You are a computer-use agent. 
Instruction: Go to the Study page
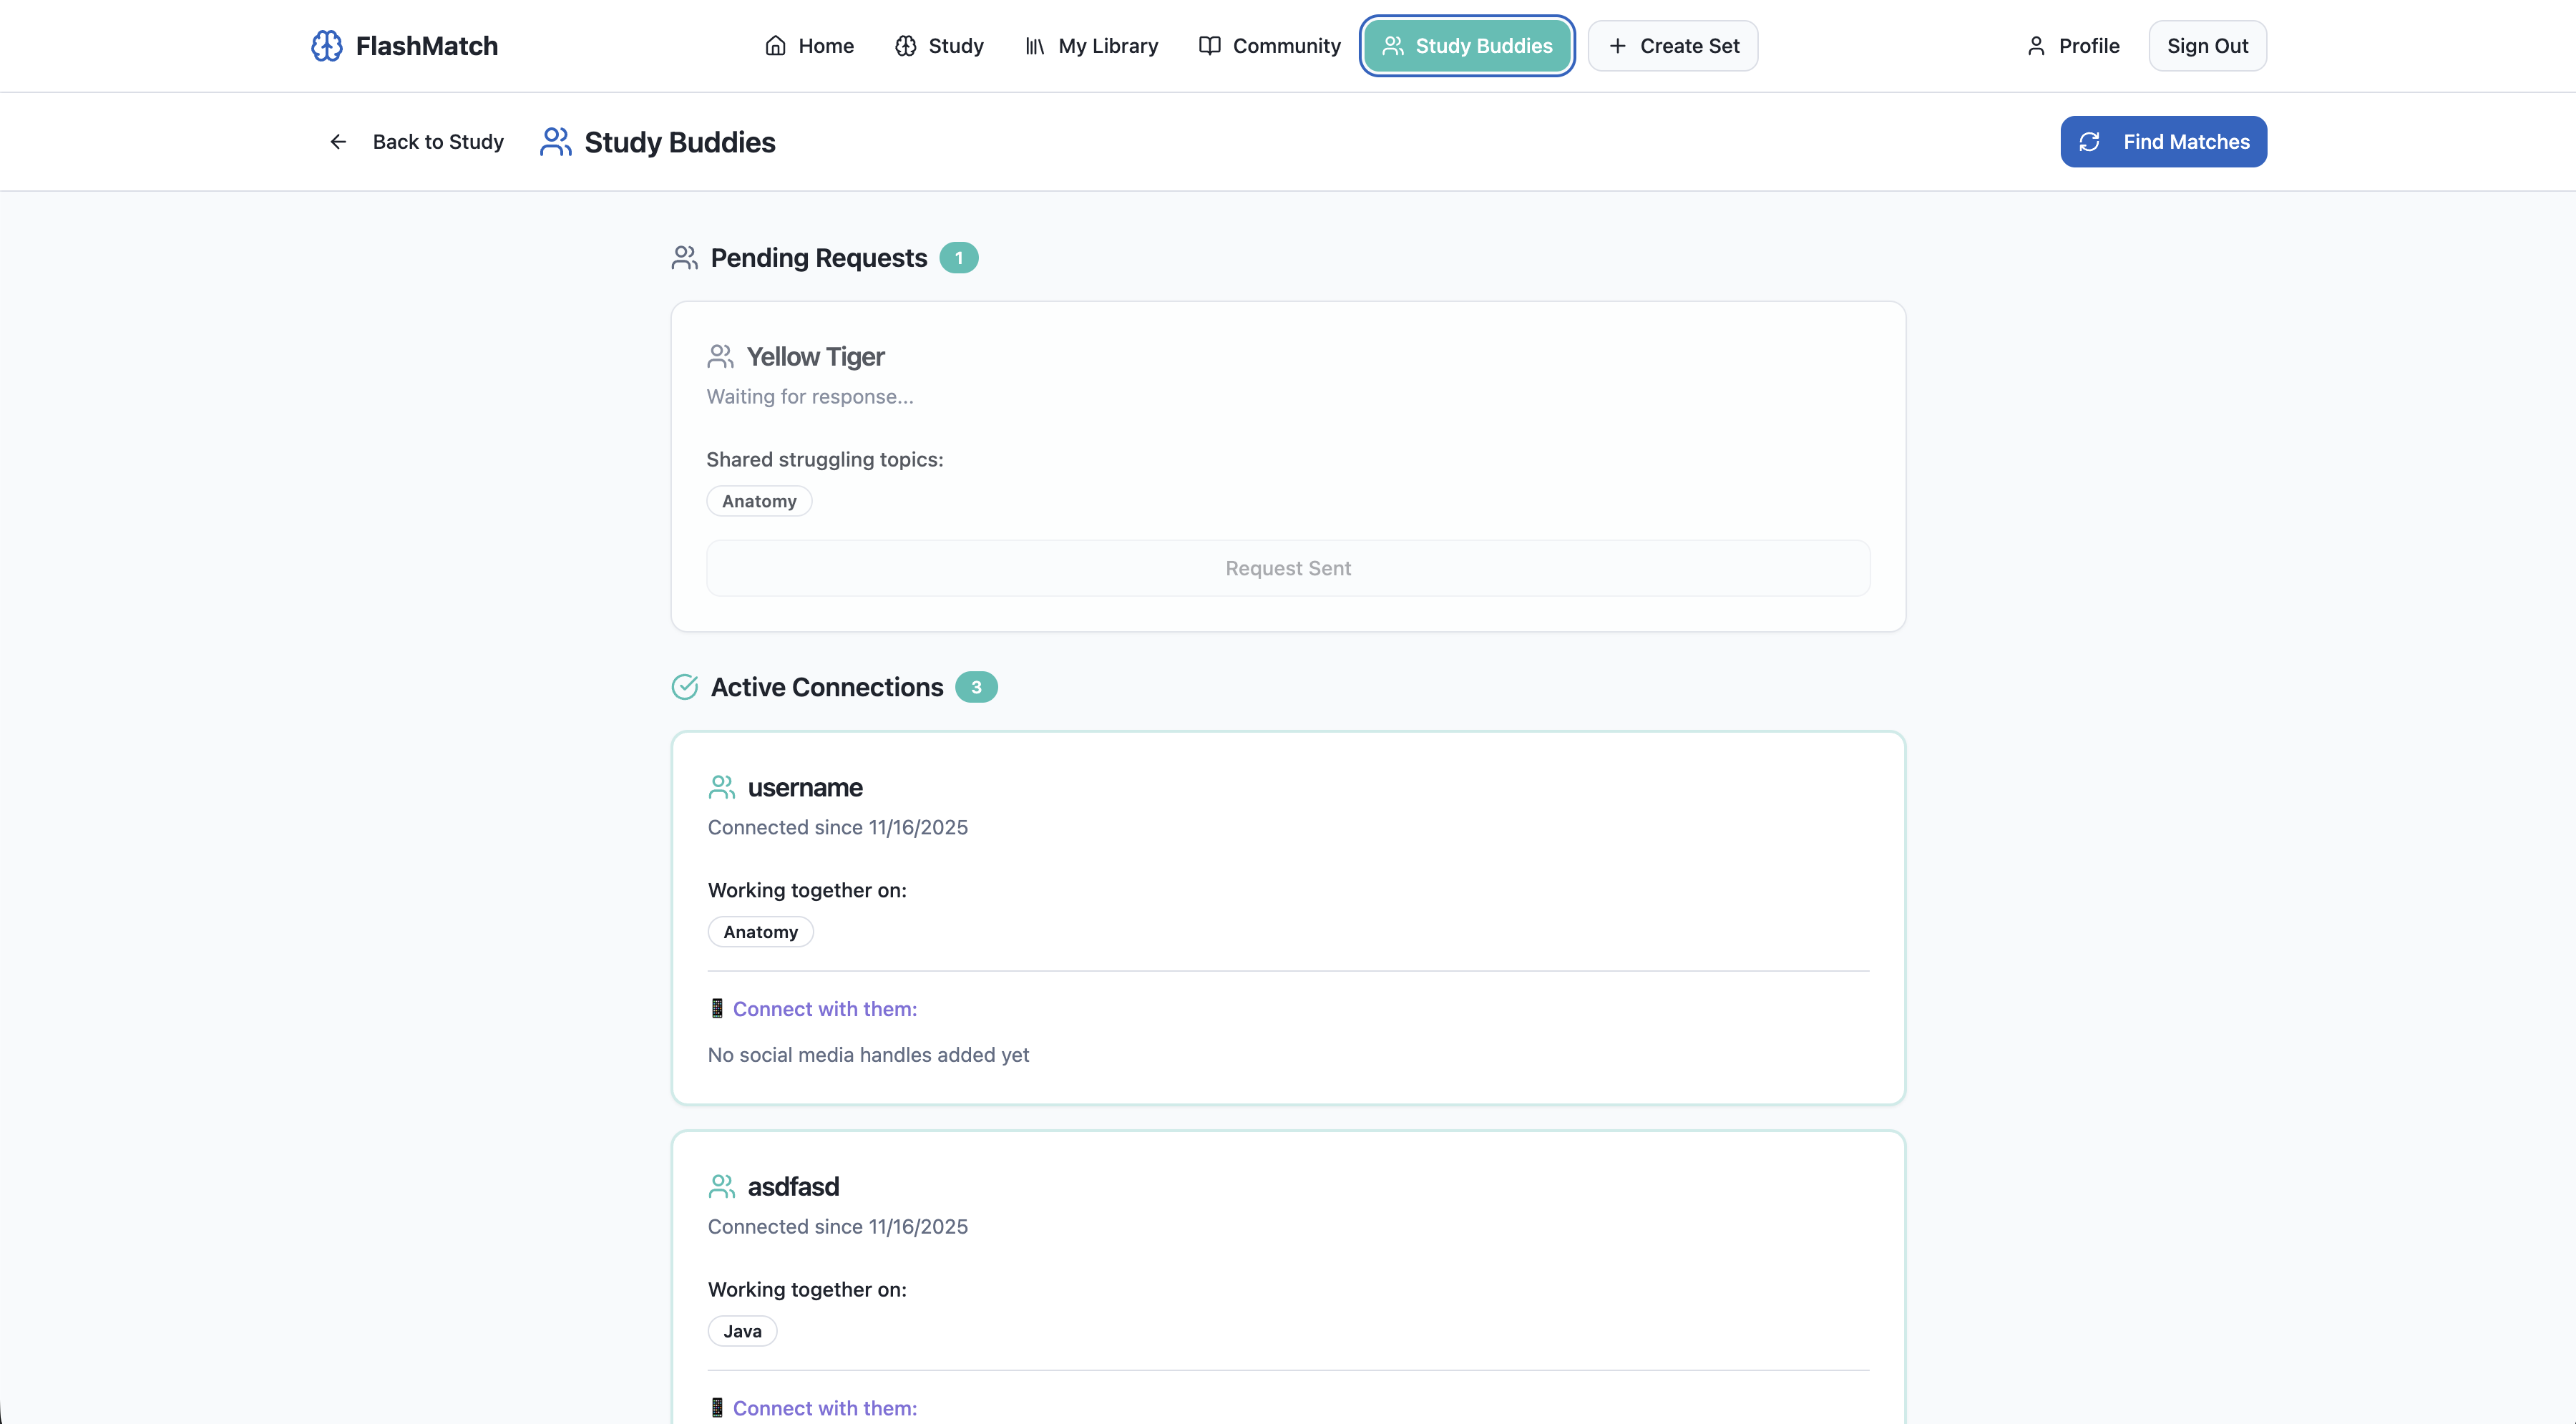(939, 46)
